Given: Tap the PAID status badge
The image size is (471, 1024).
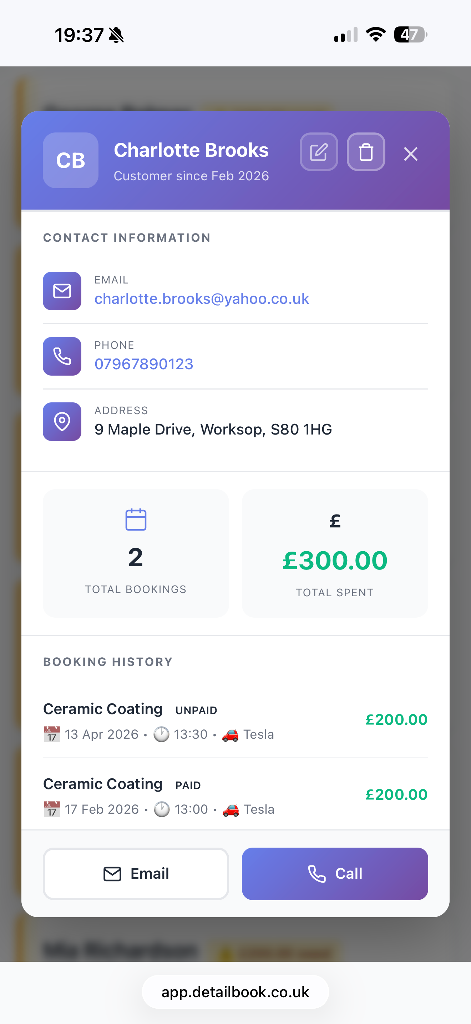Looking at the screenshot, I should [x=188, y=785].
